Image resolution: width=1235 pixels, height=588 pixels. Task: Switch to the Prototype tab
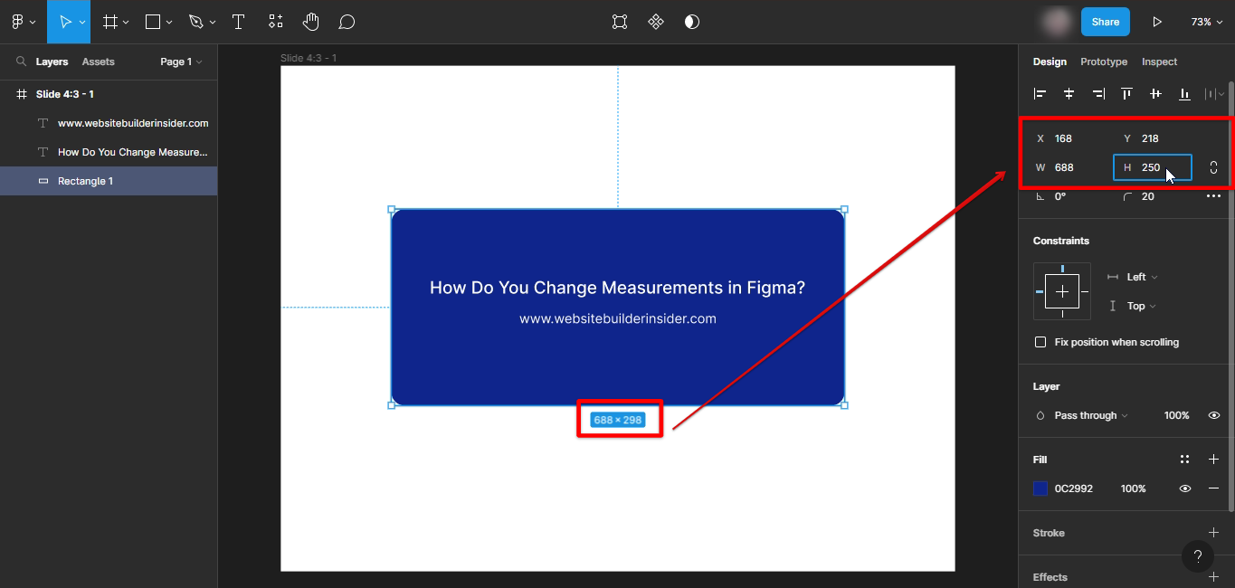[1103, 62]
